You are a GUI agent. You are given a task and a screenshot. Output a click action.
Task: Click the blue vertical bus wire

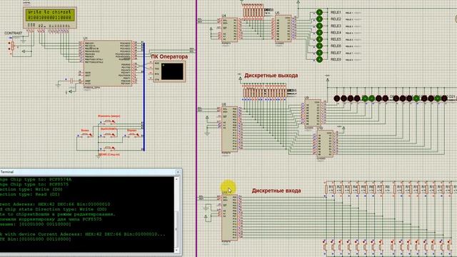[144, 96]
